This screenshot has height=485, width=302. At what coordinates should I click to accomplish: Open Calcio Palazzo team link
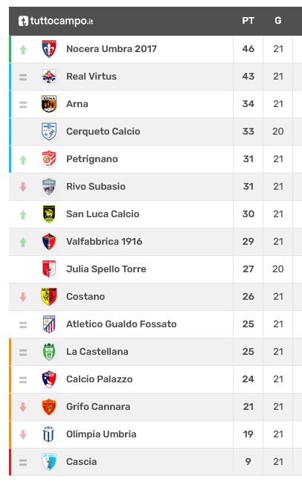pyautogui.click(x=100, y=379)
